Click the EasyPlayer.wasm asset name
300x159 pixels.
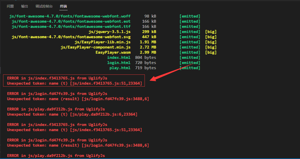[x=113, y=52]
